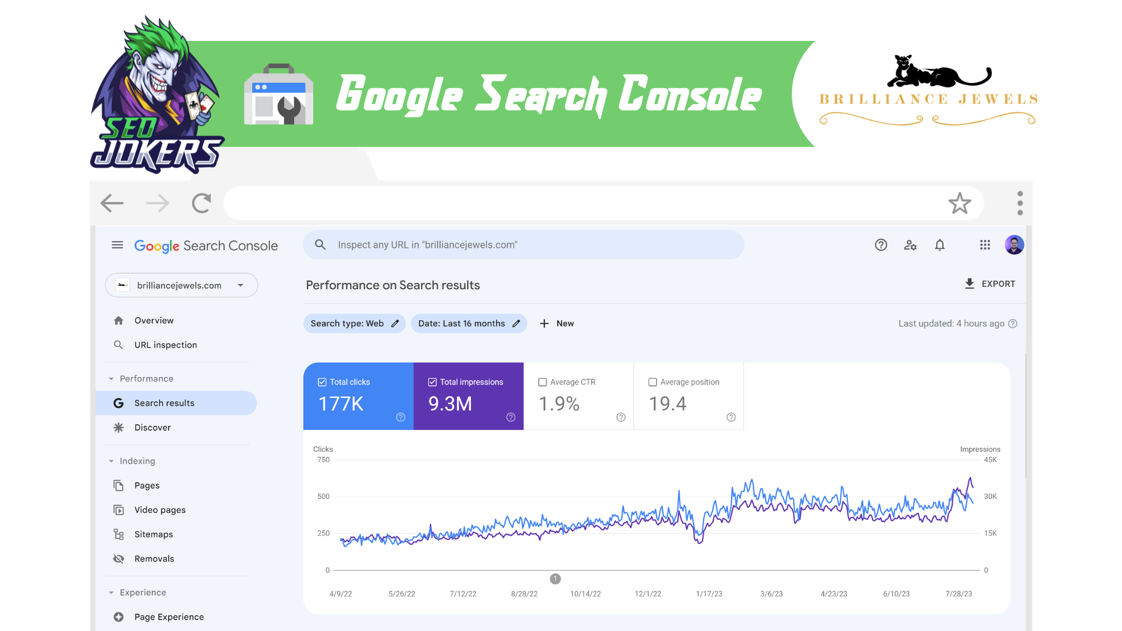Add a New filter
1122x631 pixels.
click(556, 324)
